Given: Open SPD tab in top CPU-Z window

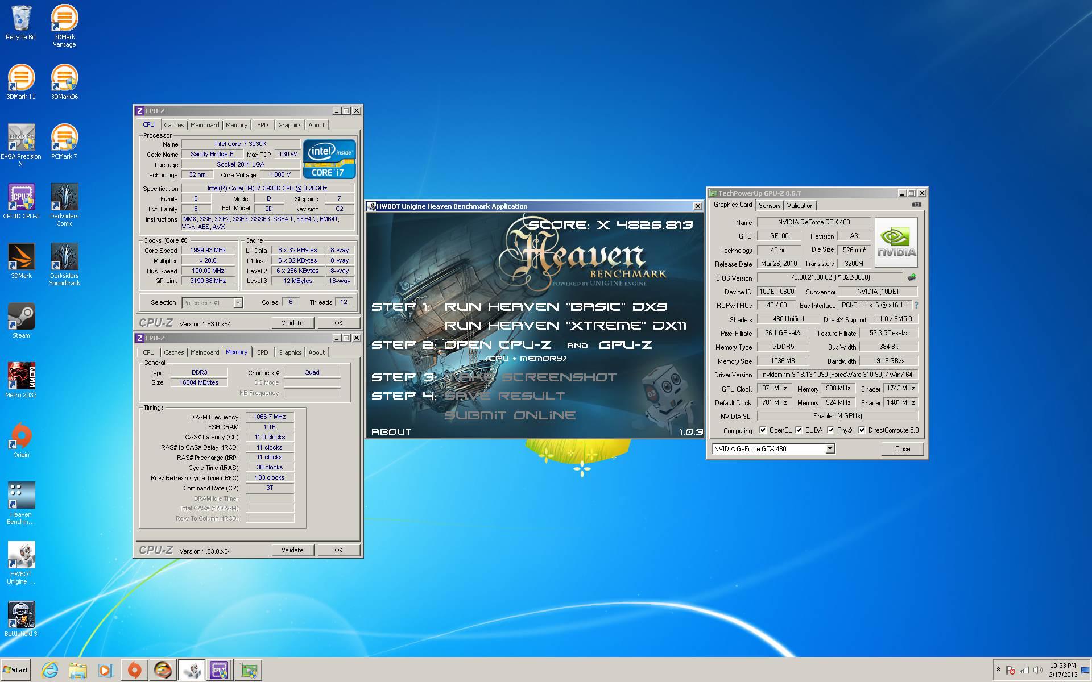Looking at the screenshot, I should 262,125.
